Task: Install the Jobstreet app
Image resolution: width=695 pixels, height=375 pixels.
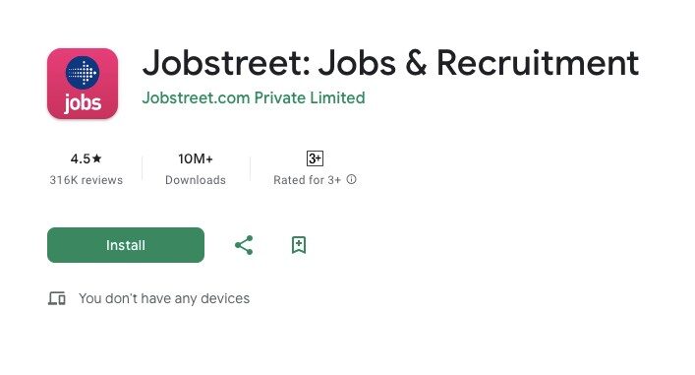Action: pyautogui.click(x=126, y=245)
